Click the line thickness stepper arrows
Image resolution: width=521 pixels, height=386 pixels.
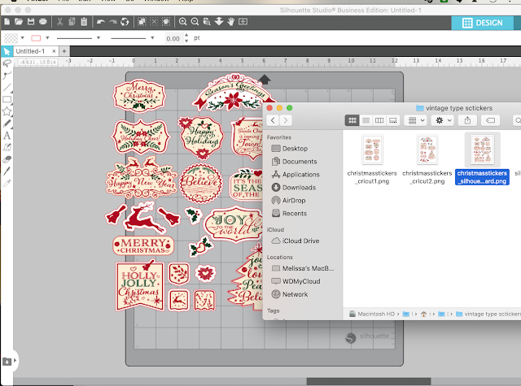click(186, 38)
